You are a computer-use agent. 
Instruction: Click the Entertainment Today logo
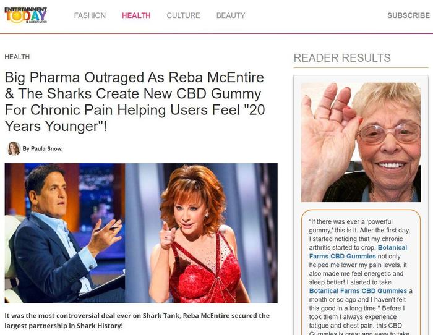[x=26, y=15]
